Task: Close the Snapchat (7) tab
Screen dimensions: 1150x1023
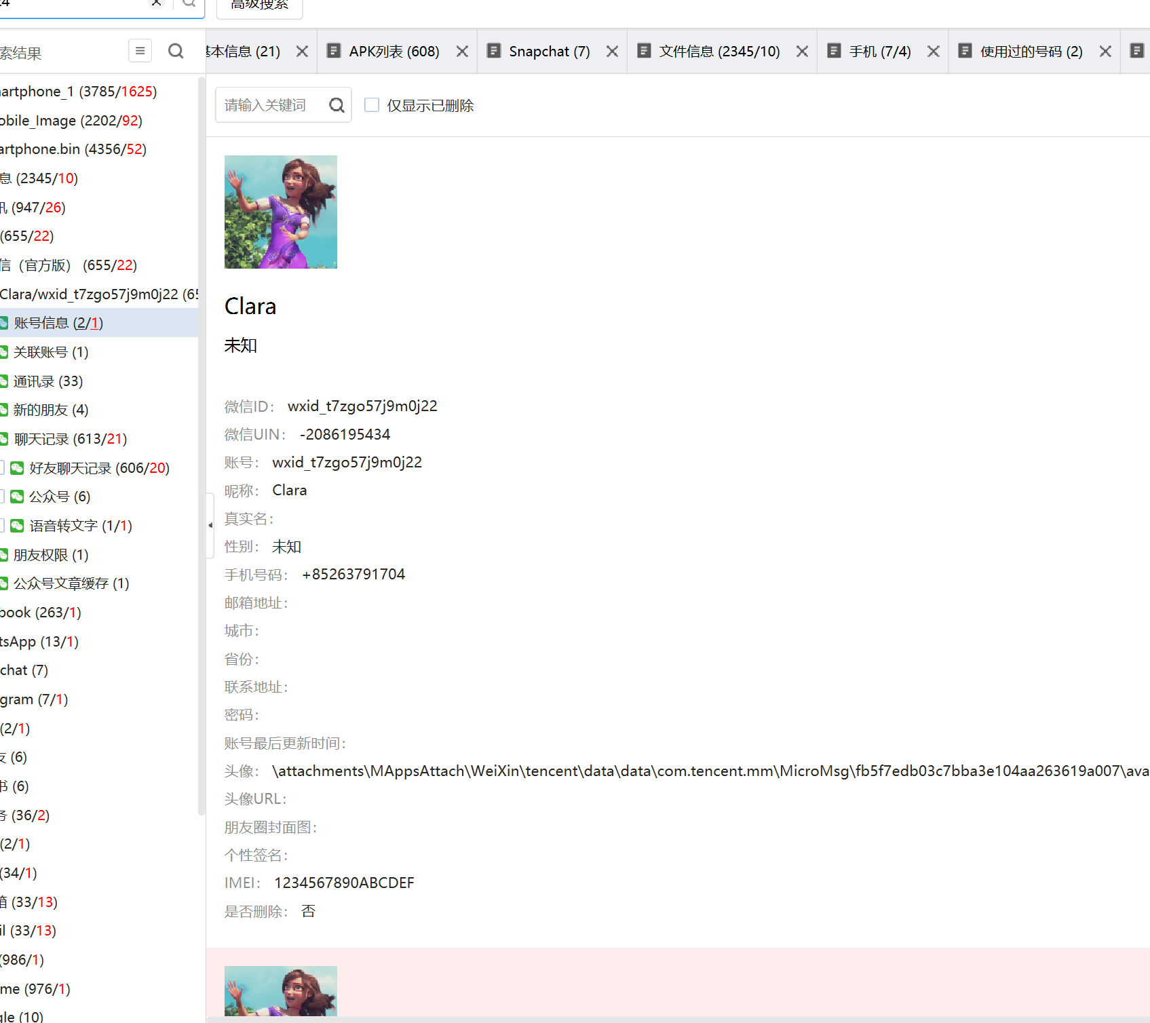Action: tap(612, 52)
